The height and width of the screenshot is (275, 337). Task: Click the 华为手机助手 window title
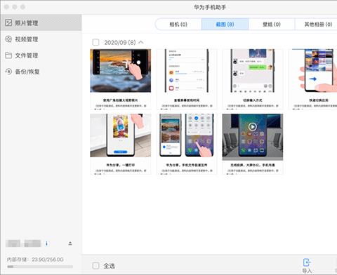[210, 7]
